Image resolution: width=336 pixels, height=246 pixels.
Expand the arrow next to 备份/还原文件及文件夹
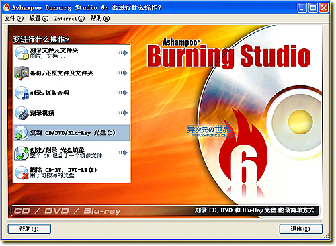tap(123, 73)
